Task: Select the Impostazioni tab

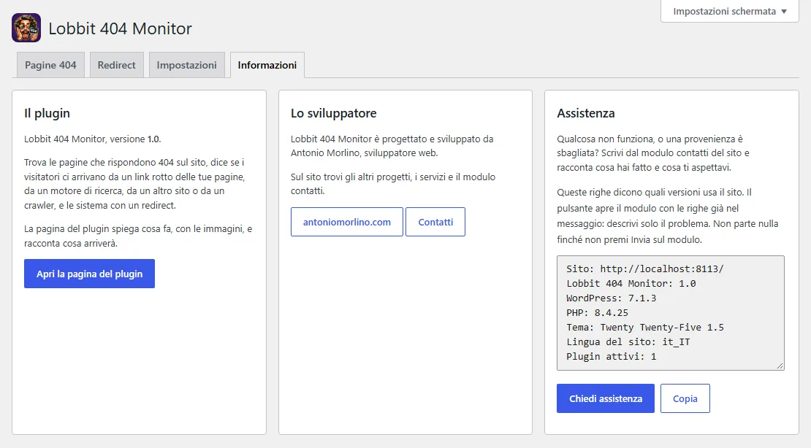Action: [187, 65]
